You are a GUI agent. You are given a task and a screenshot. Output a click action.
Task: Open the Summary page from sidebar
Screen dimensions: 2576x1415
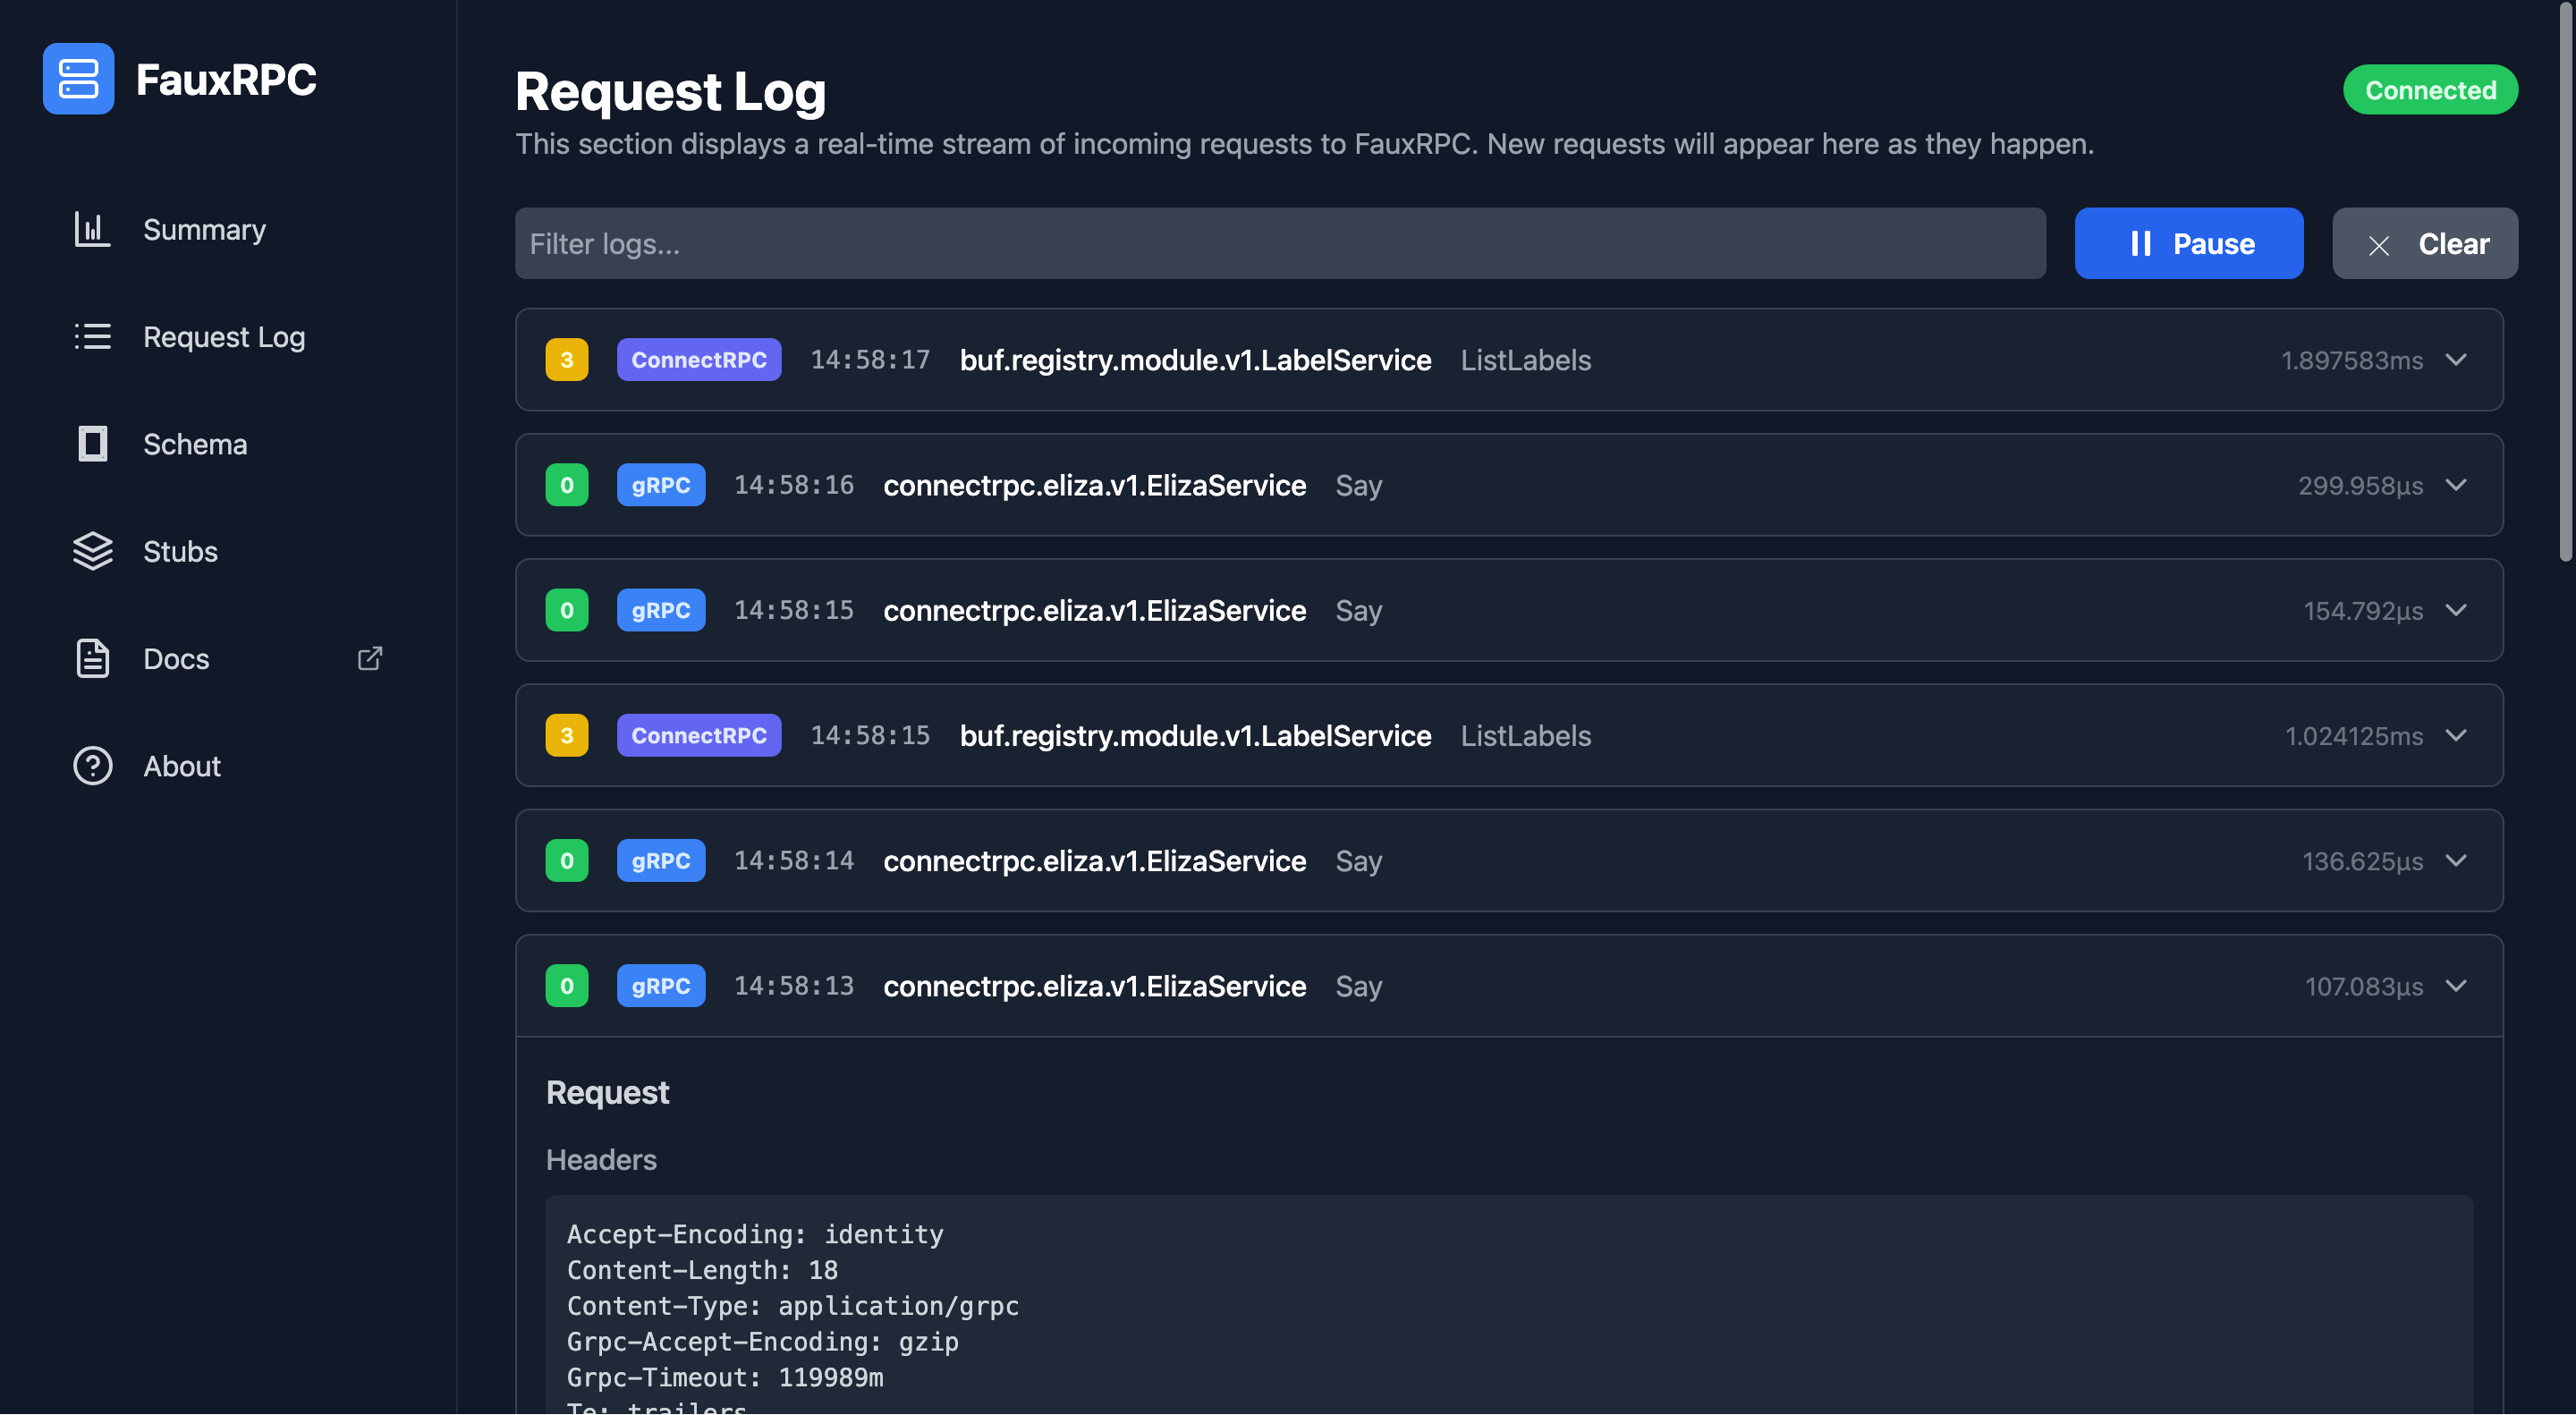tap(204, 229)
